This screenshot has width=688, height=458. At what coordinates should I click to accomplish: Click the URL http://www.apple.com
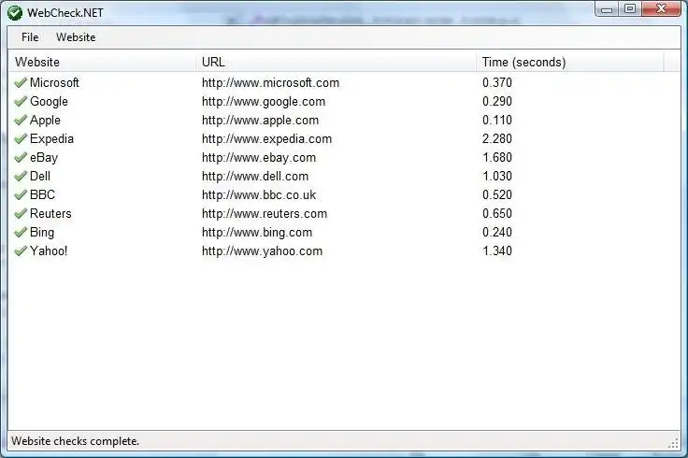point(260,120)
